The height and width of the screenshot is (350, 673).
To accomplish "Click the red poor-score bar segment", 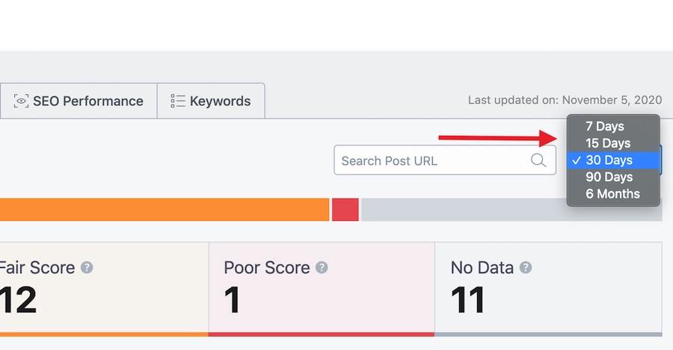I will click(x=345, y=210).
